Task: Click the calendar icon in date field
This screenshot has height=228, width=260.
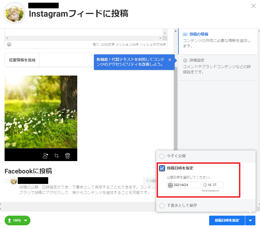Action: point(170,185)
